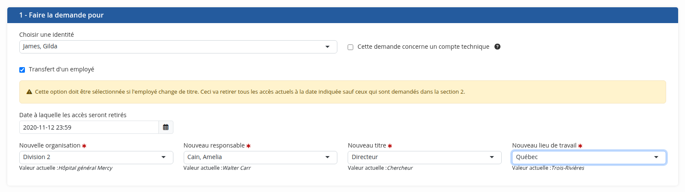The image size is (685, 192).
Task: Open 'Nouveau responsable' dropdown showing Cain, Amelia
Action: click(x=260, y=157)
